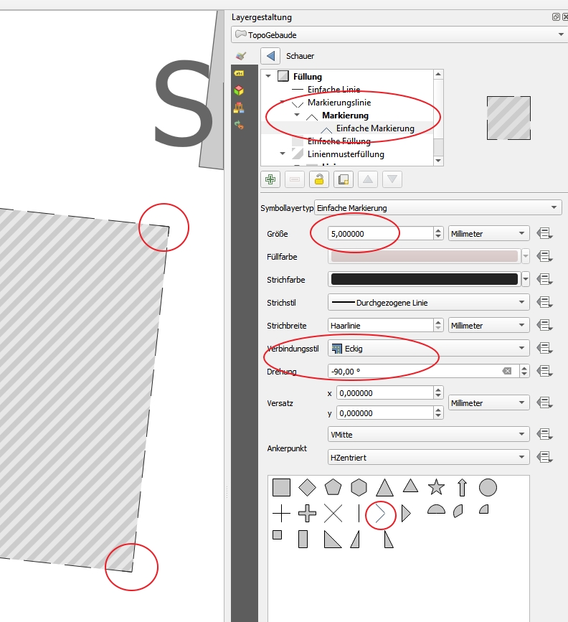Click the Versatz x offset field
The width and height of the screenshot is (568, 622).
click(x=385, y=393)
